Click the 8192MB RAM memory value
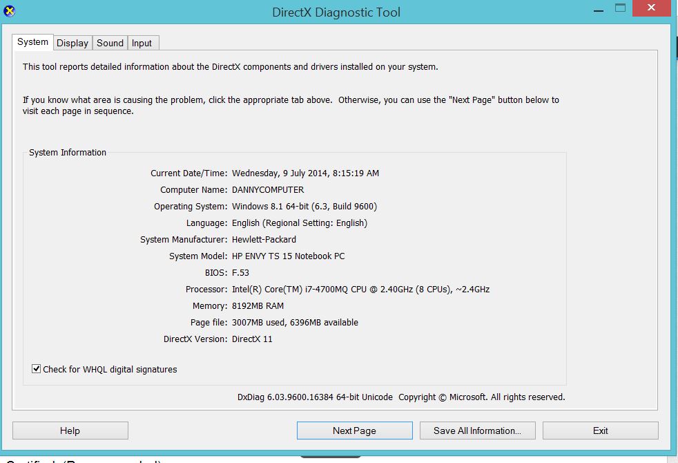The height and width of the screenshot is (463, 678). 258,306
